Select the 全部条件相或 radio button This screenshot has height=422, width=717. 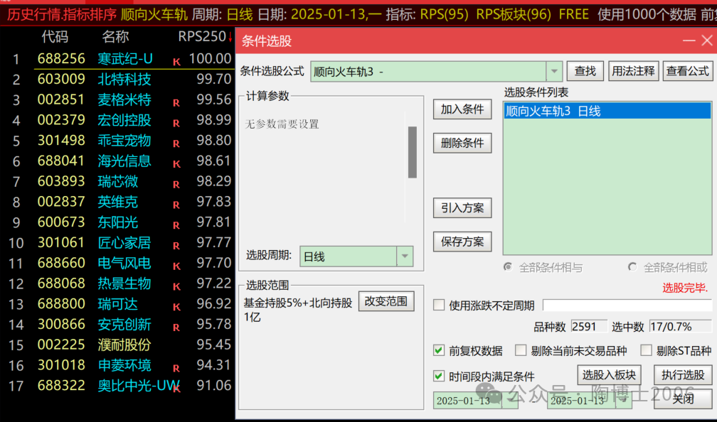(x=633, y=266)
